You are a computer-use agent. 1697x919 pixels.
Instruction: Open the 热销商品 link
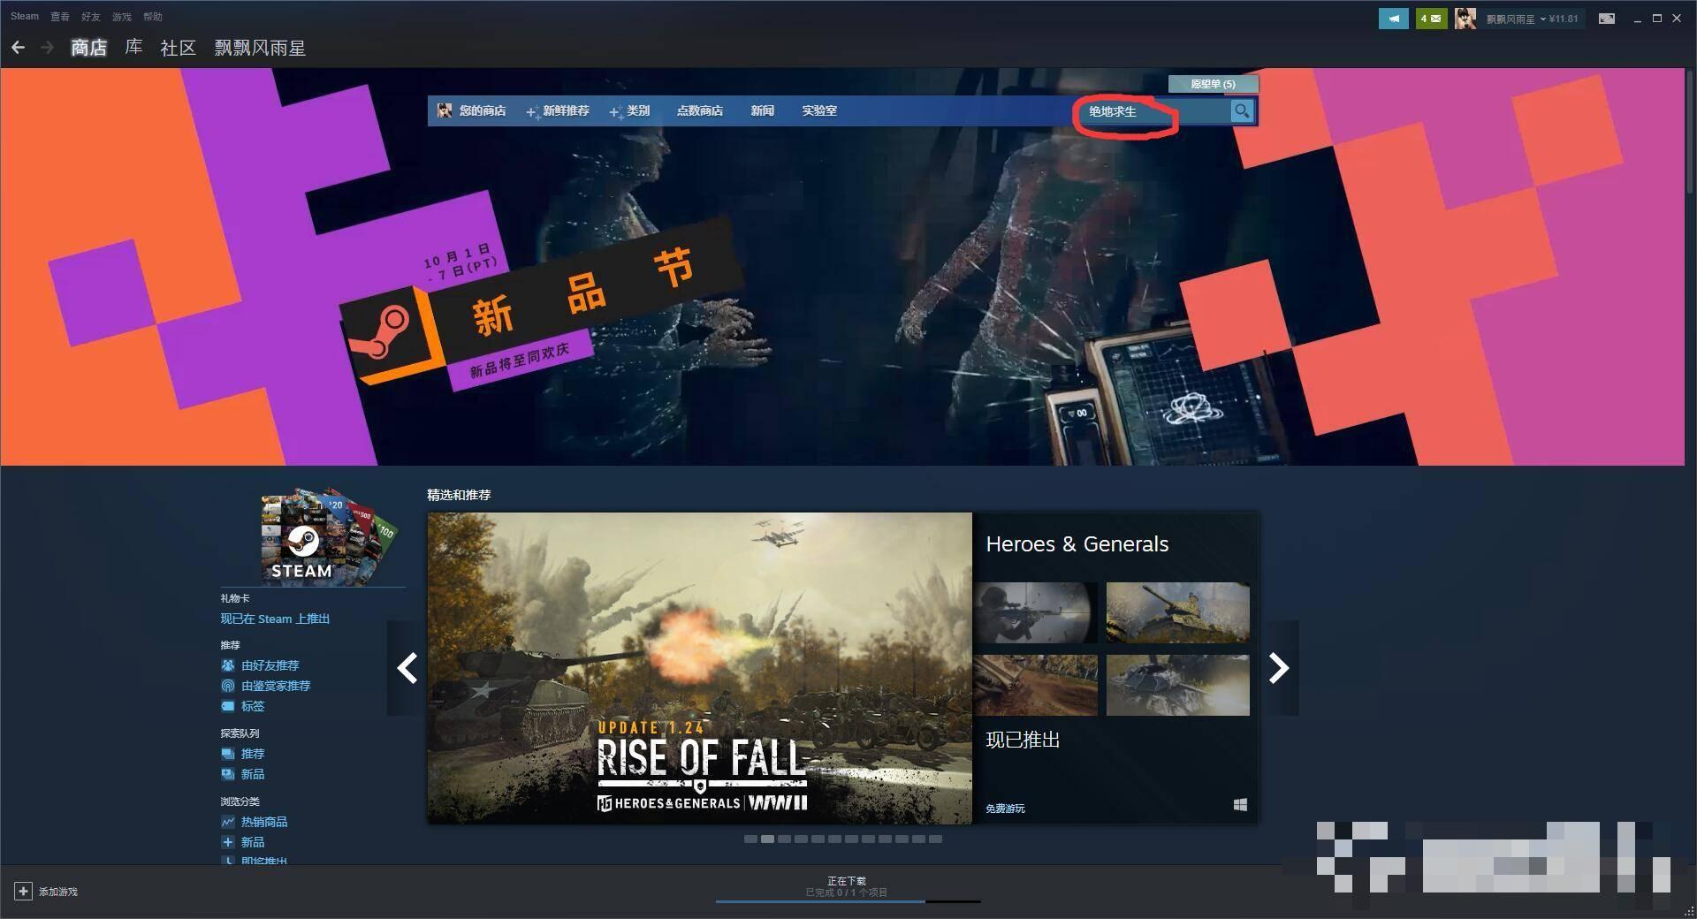[264, 822]
